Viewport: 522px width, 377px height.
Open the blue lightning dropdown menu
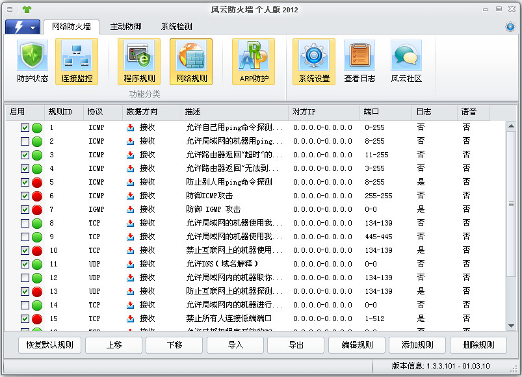click(x=23, y=27)
